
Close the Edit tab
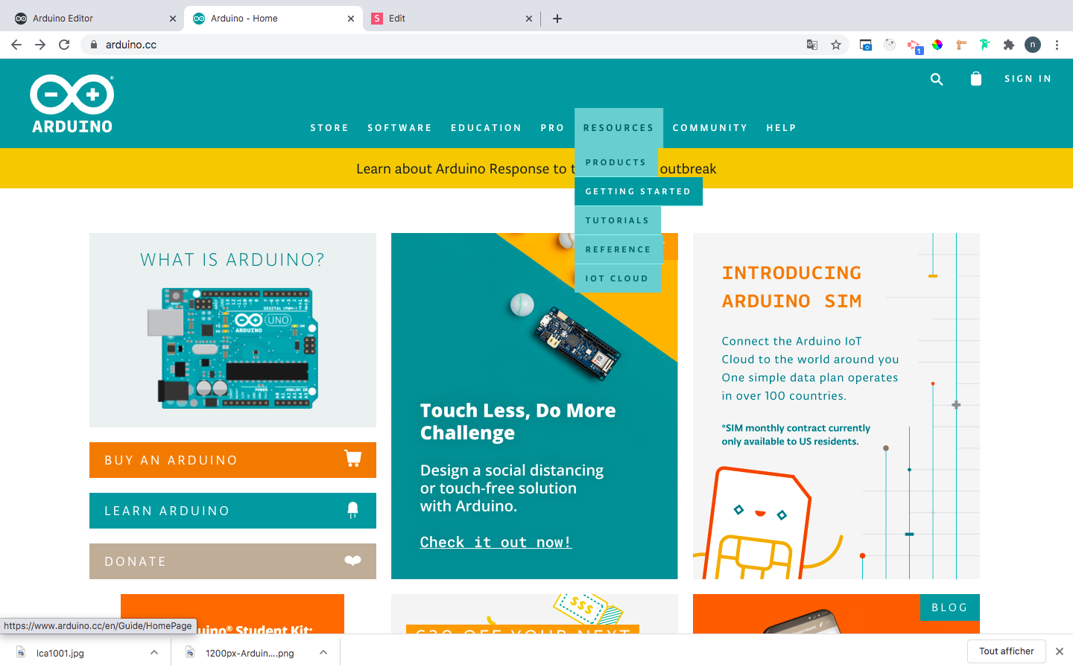coord(529,19)
